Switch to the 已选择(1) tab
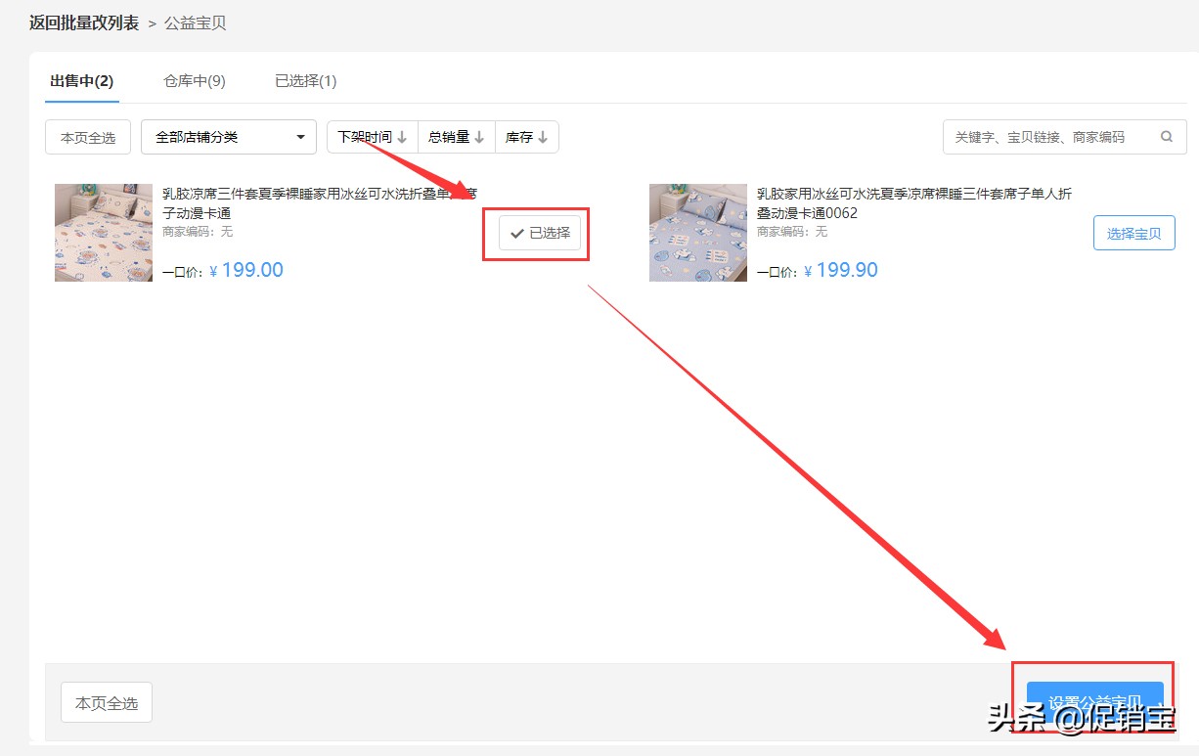This screenshot has width=1199, height=756. click(x=305, y=81)
